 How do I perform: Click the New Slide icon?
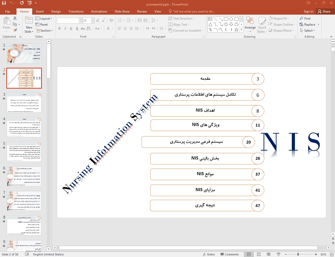pyautogui.click(x=29, y=20)
